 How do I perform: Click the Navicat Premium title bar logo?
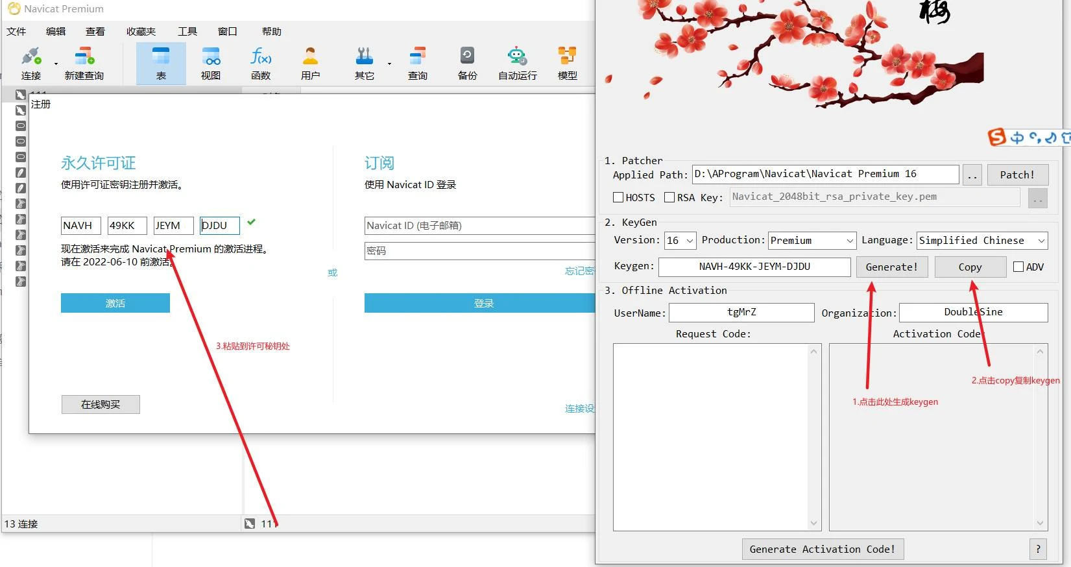pyautogui.click(x=14, y=8)
